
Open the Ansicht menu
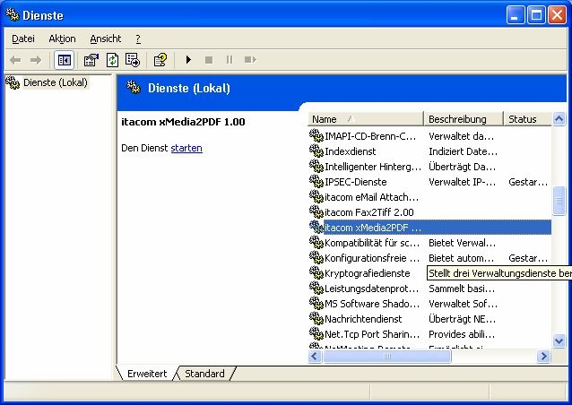click(106, 39)
